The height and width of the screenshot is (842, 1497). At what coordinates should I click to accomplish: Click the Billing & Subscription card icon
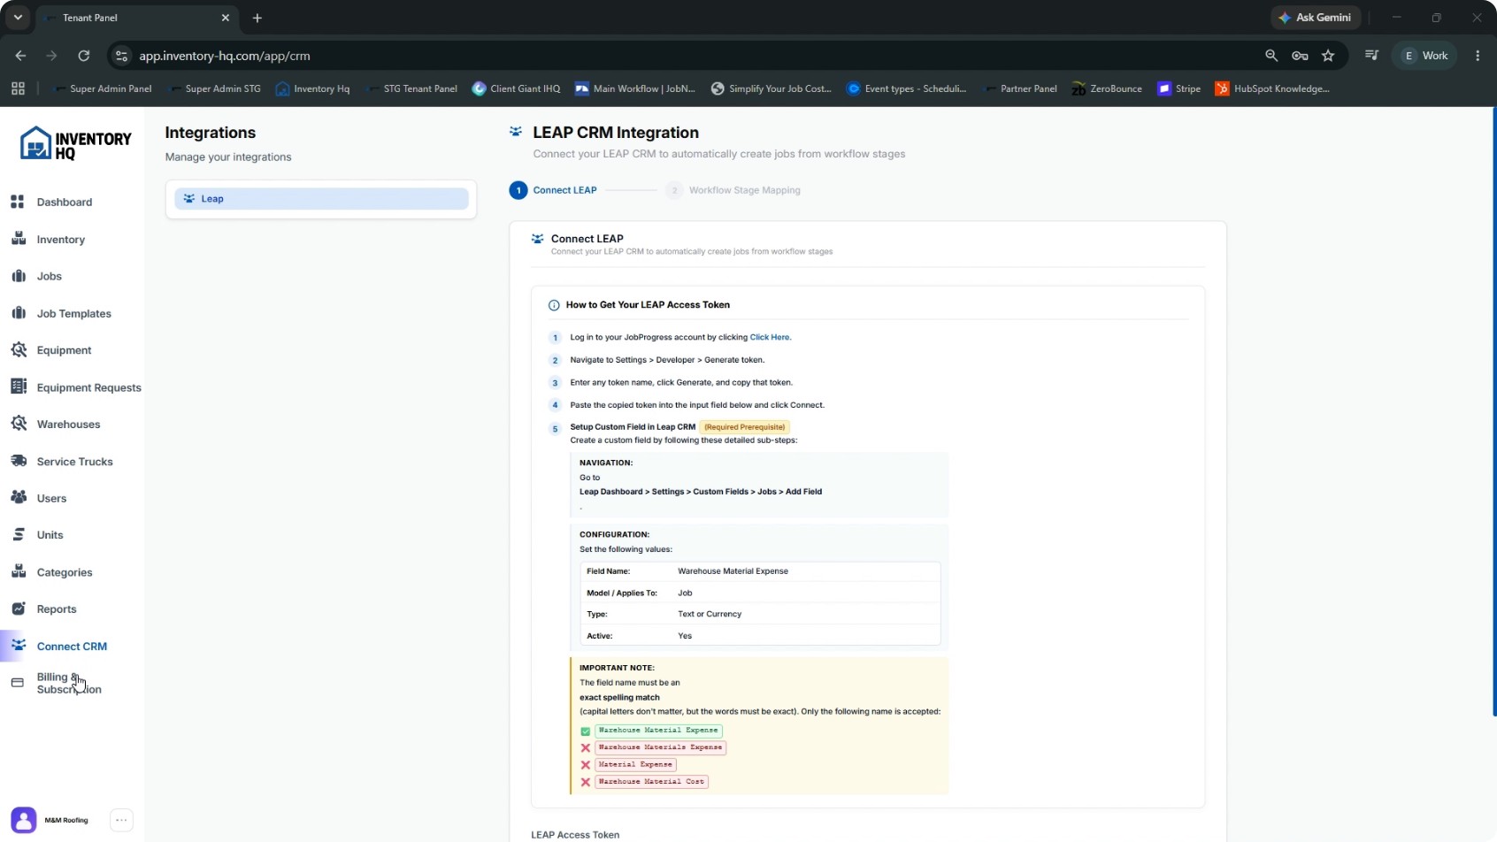[x=18, y=683]
